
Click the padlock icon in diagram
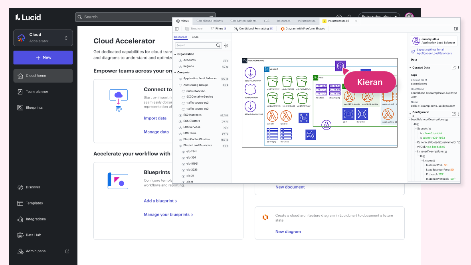pos(326,125)
